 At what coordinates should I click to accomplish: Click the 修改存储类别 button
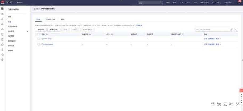(x=87, y=30)
